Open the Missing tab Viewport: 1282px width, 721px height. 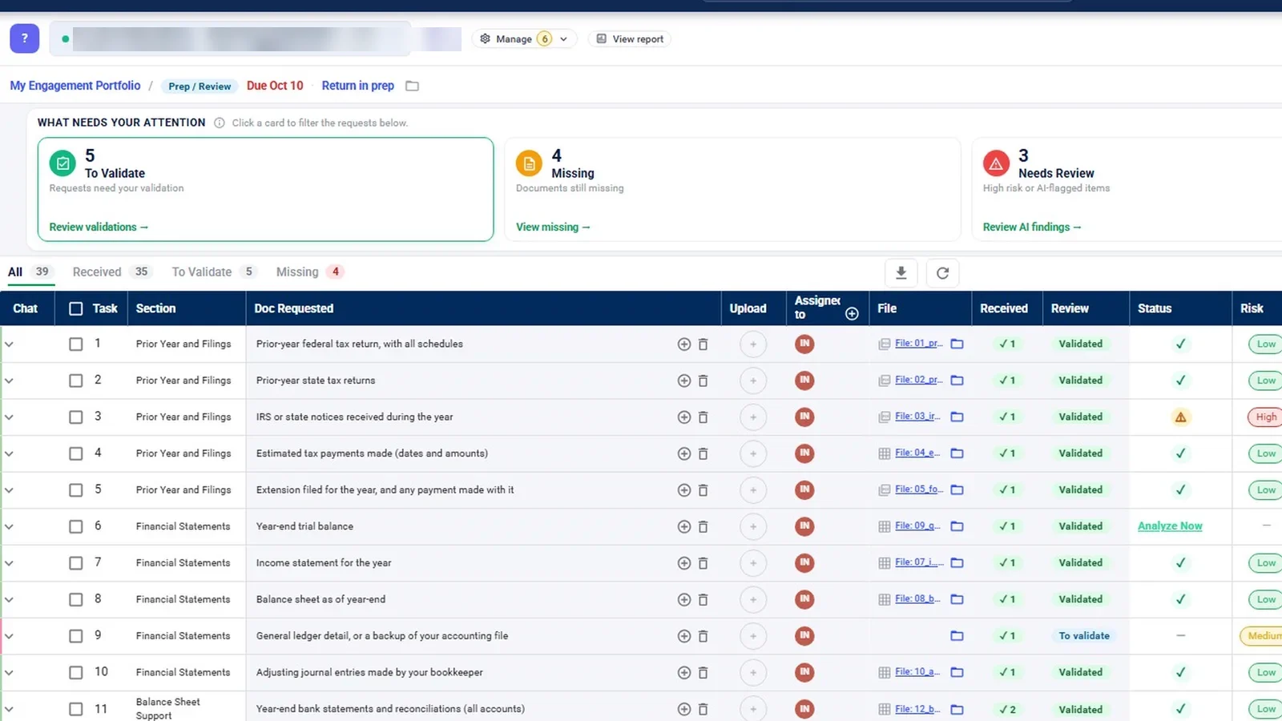[x=310, y=272]
